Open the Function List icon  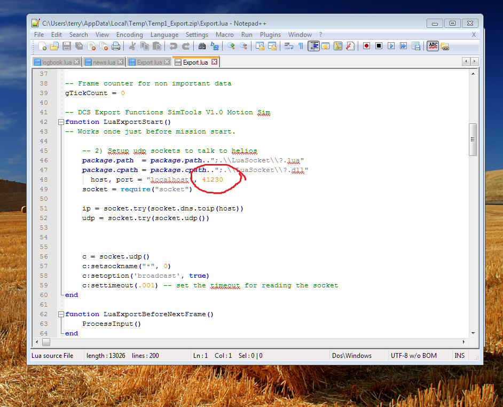click(350, 46)
